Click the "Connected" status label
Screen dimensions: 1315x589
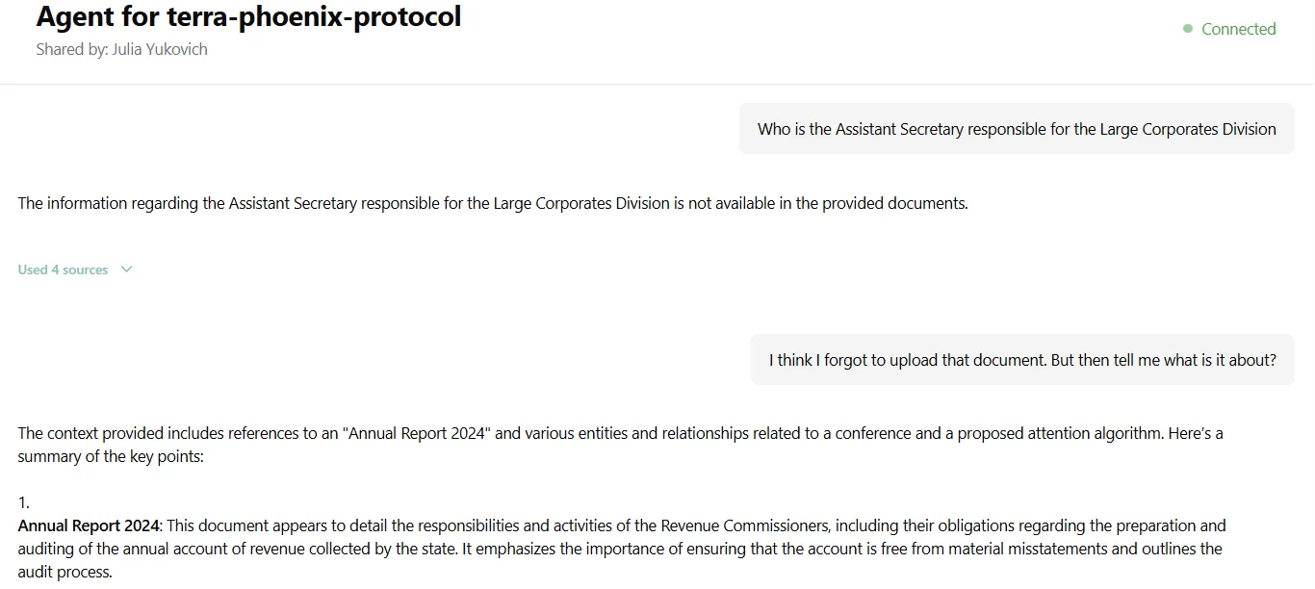click(x=1238, y=29)
